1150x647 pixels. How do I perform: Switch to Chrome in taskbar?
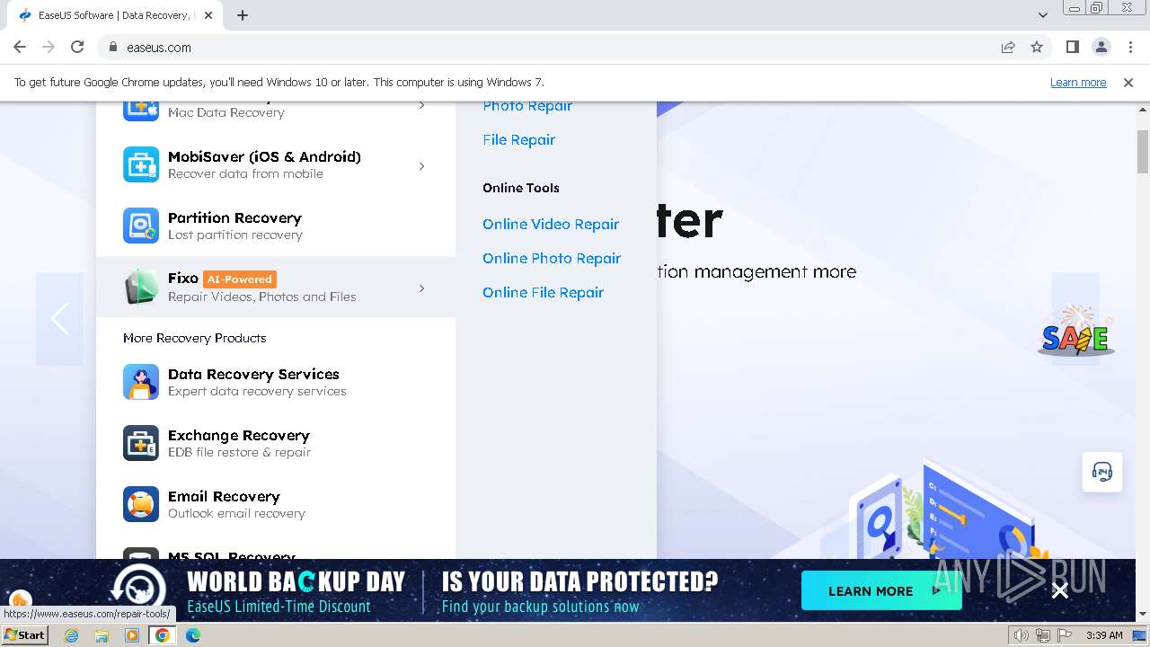click(x=163, y=635)
